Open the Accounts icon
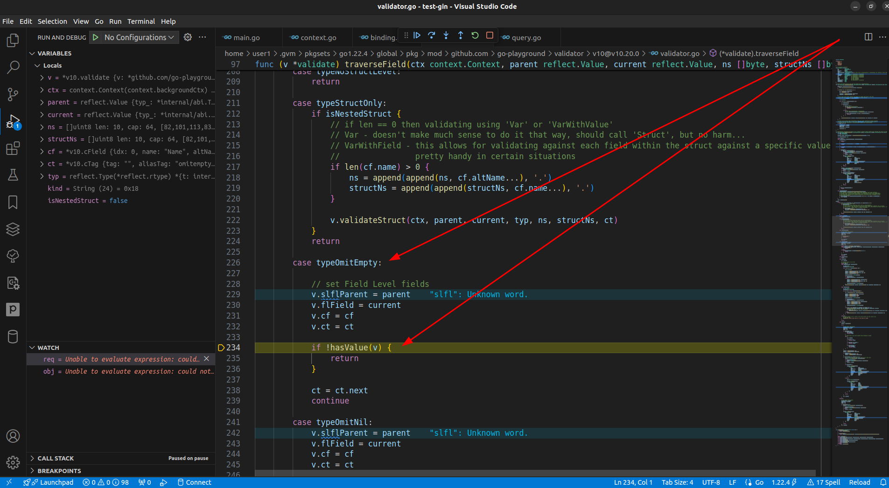This screenshot has width=889, height=488. [x=13, y=436]
